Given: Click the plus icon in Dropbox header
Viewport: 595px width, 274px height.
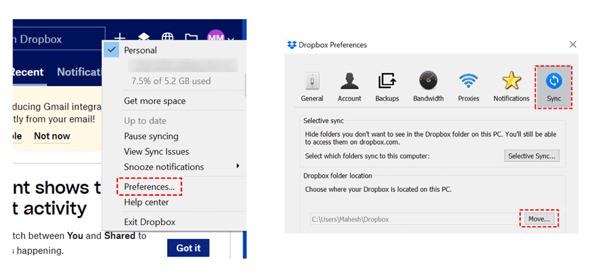Looking at the screenshot, I should [120, 37].
